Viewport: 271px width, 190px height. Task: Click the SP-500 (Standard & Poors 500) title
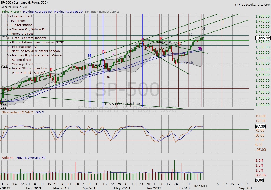24,2
